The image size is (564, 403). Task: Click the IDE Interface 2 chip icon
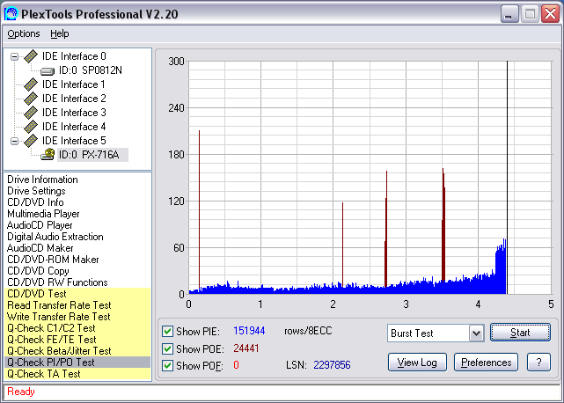(31, 99)
